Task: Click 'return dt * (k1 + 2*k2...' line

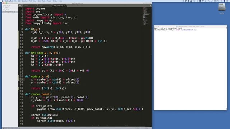Action: [x=60, y=71]
